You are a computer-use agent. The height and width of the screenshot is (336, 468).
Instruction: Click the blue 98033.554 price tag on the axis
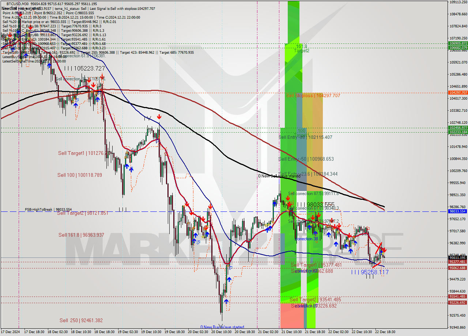pyautogui.click(x=458, y=211)
